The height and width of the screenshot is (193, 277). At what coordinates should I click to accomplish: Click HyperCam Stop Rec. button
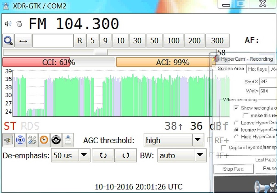(x=234, y=169)
